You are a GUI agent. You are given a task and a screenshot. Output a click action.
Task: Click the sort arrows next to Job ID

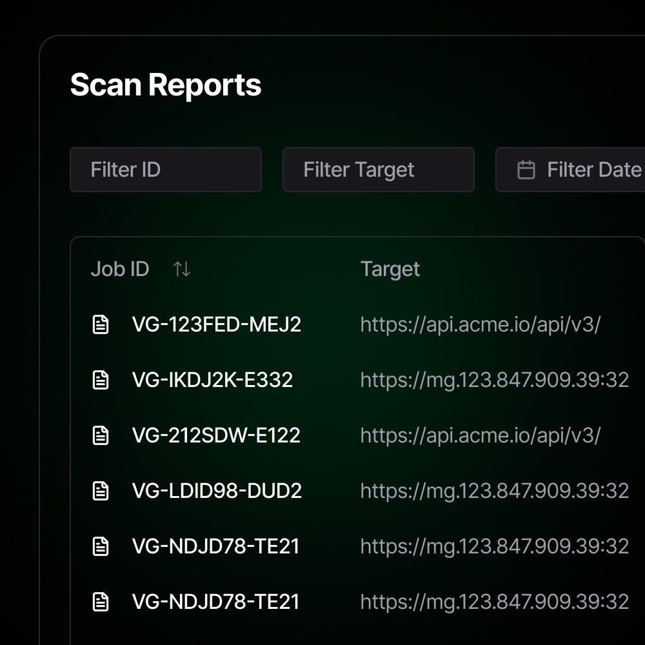(181, 269)
